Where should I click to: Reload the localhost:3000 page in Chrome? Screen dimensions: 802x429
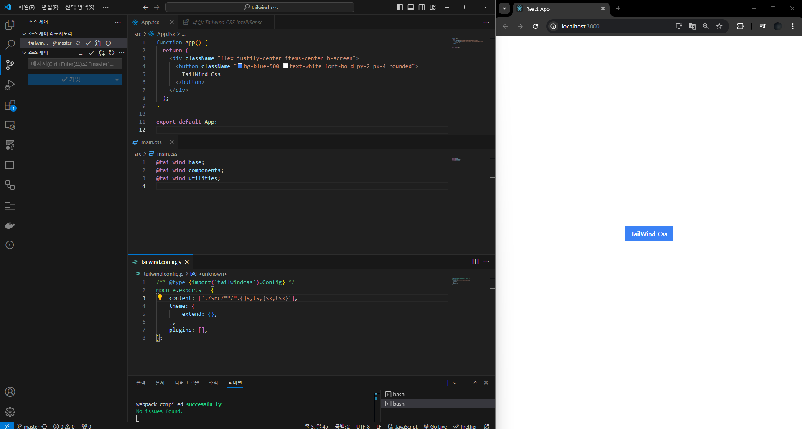coord(535,26)
